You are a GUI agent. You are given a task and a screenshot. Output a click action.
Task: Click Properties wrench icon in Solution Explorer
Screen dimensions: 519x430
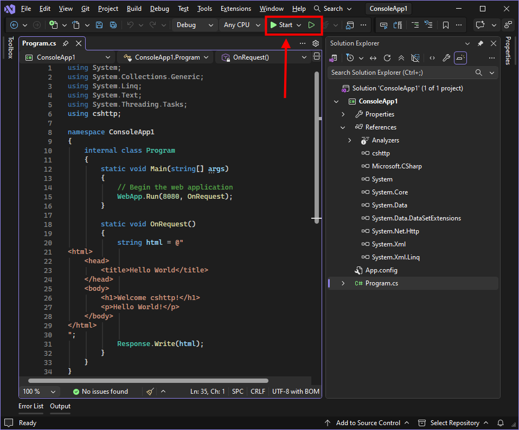pyautogui.click(x=446, y=58)
